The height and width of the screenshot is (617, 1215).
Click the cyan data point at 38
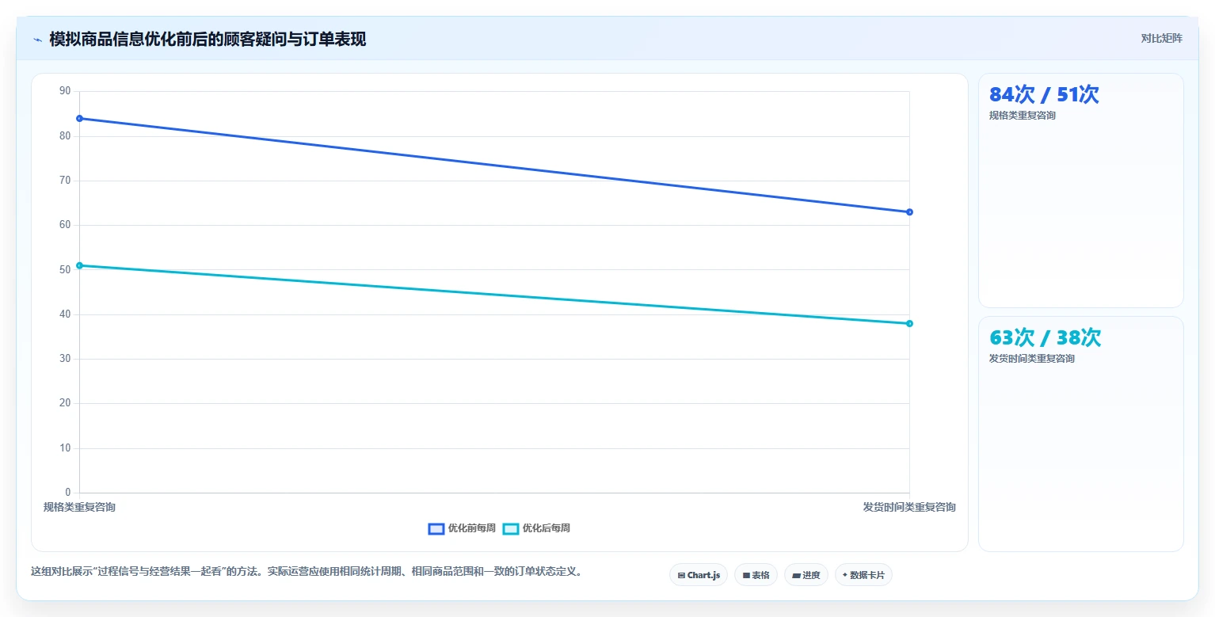909,323
